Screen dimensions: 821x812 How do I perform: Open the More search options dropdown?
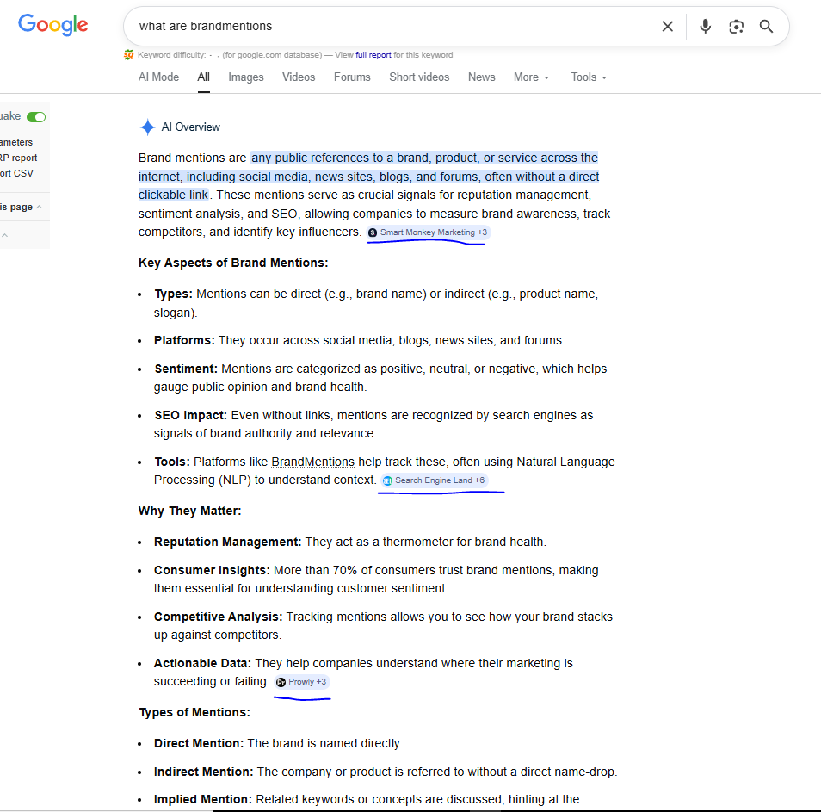[531, 77]
